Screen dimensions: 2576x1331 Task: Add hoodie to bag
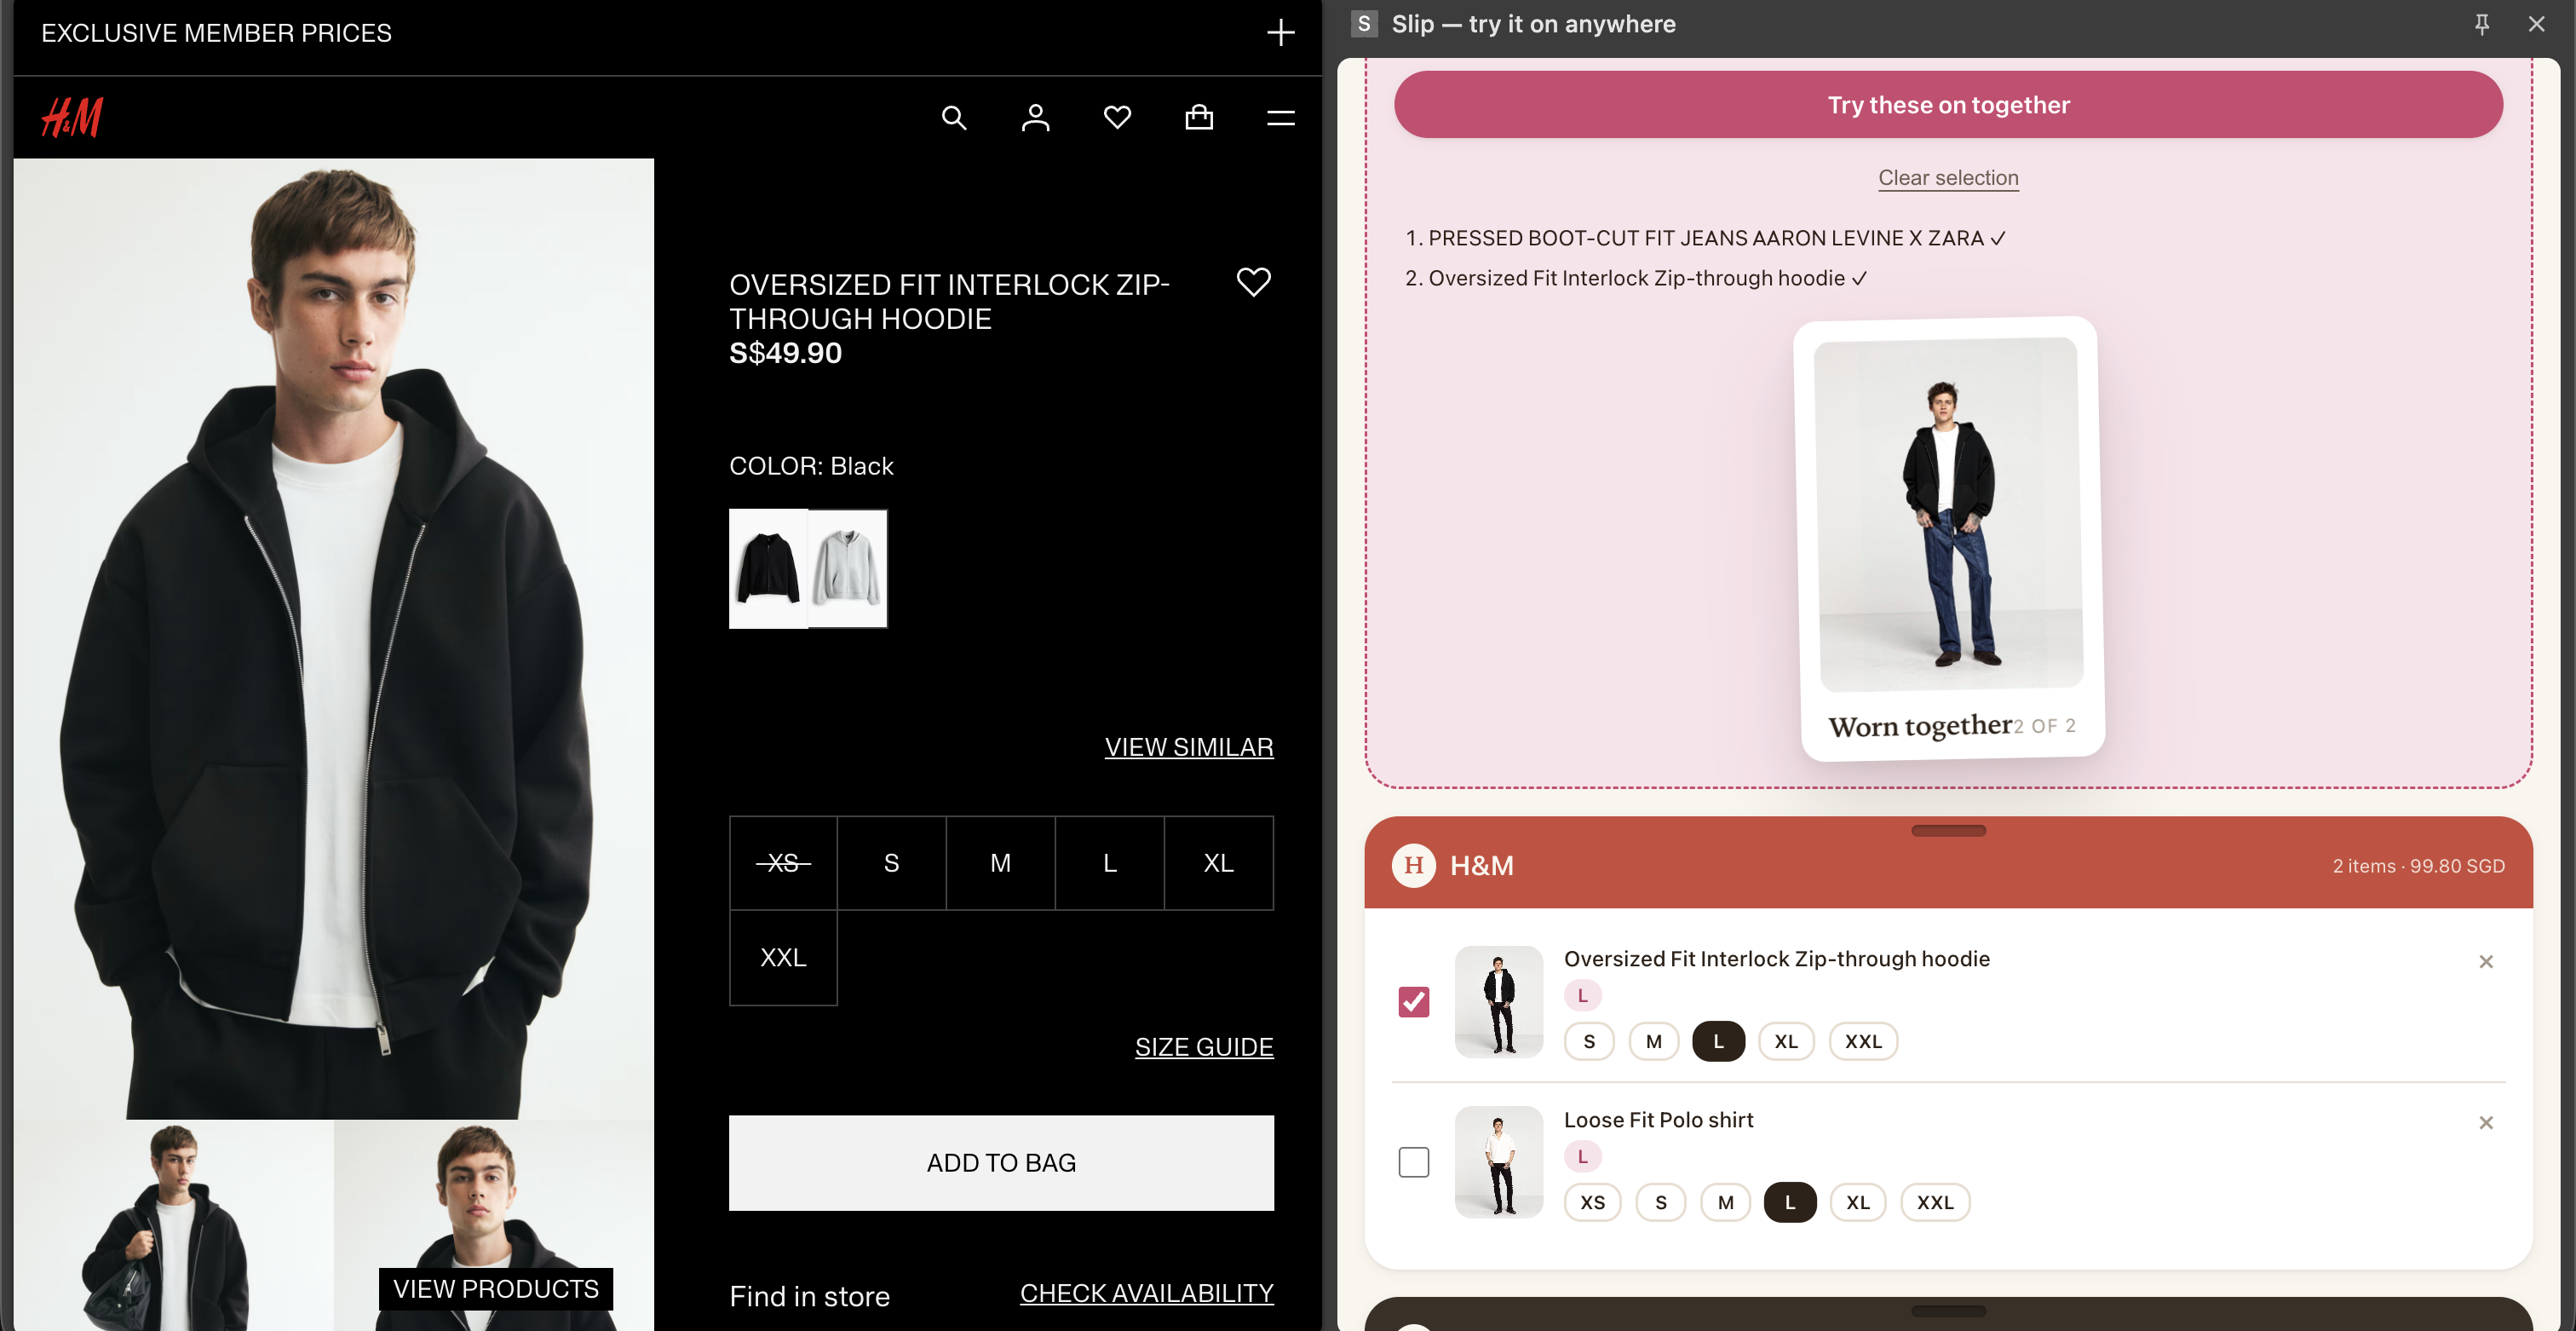1001,1162
